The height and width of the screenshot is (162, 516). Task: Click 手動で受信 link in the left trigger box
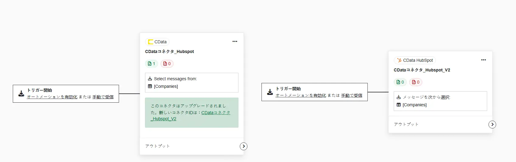103,97
